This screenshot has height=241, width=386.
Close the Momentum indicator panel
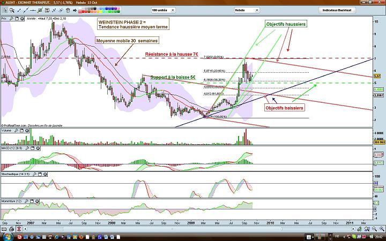point(37,201)
